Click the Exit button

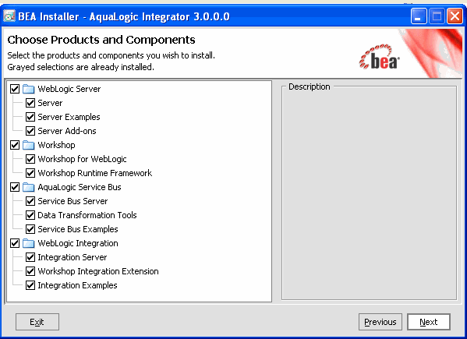click(37, 322)
